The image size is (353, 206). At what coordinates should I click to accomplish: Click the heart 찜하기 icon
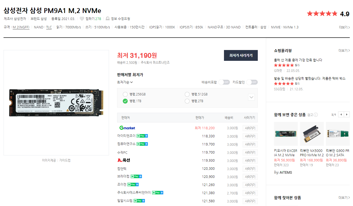pos(82,19)
